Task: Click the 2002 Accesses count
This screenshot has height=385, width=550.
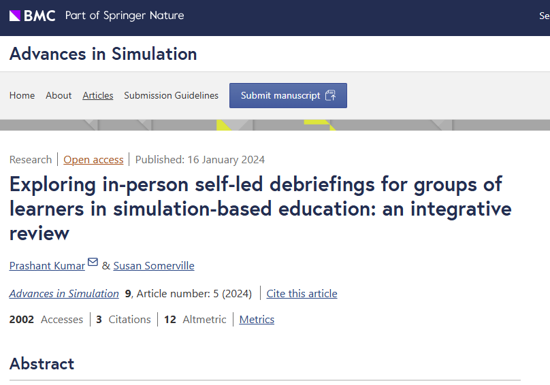Action: pyautogui.click(x=46, y=320)
